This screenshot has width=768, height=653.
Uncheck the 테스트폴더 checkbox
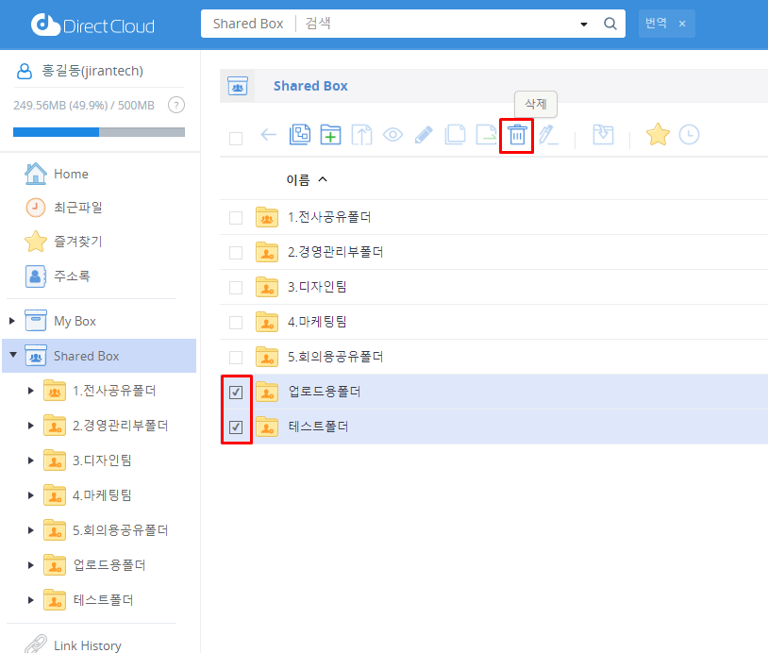pos(236,427)
